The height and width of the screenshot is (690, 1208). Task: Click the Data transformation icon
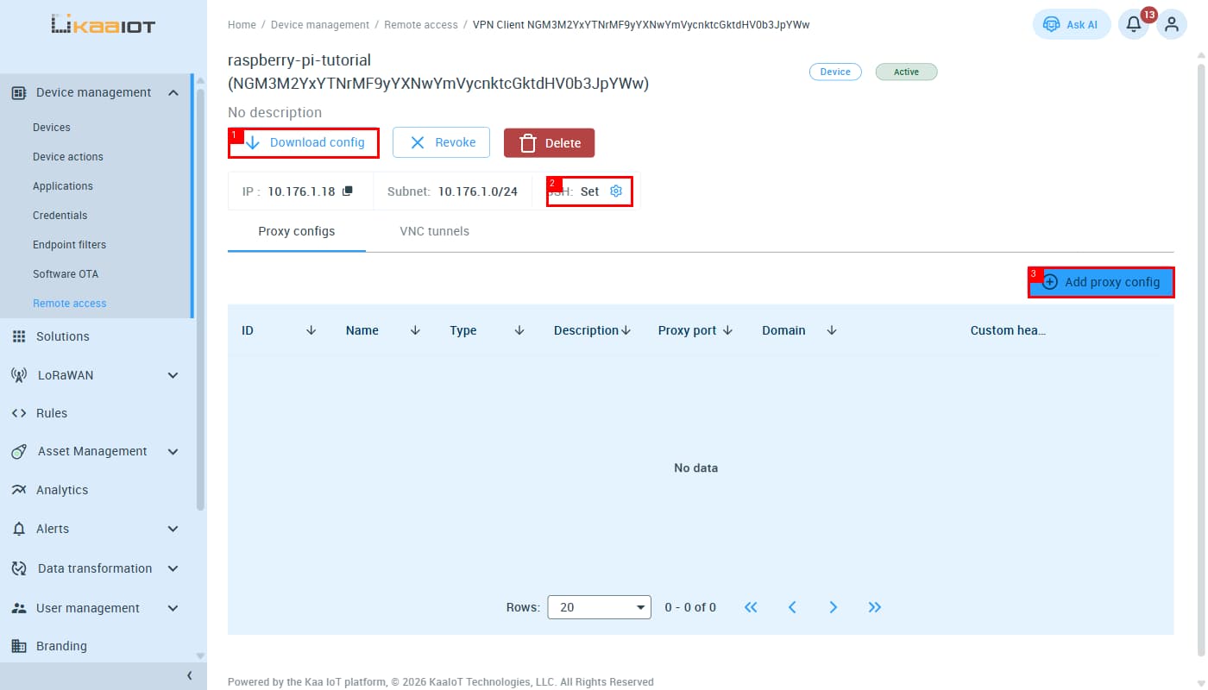[x=19, y=568]
